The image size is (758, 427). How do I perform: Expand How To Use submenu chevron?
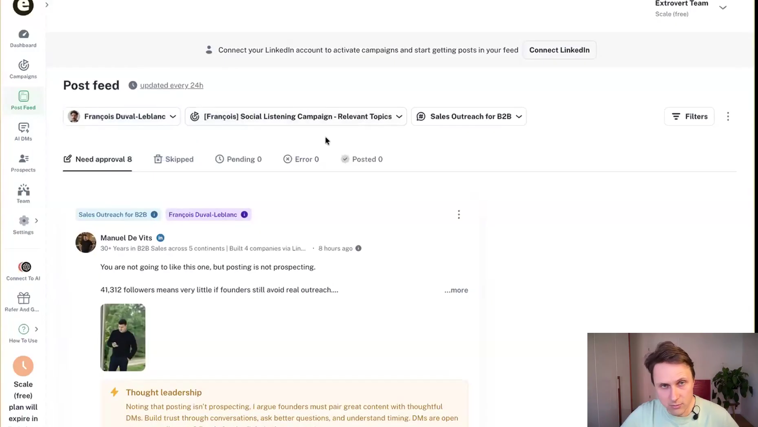[x=37, y=329]
